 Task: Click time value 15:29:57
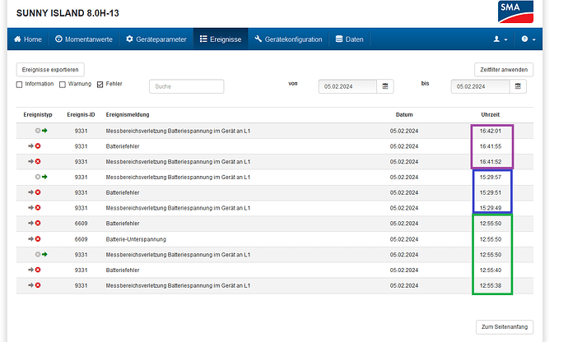(491, 178)
